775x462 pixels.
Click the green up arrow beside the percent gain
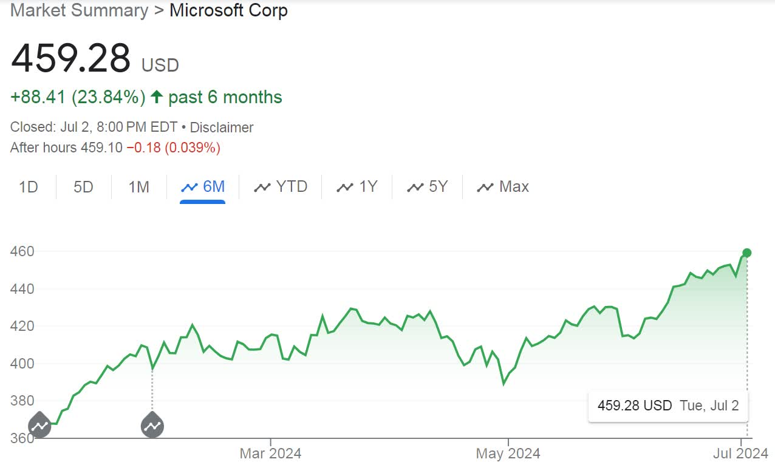tap(157, 97)
